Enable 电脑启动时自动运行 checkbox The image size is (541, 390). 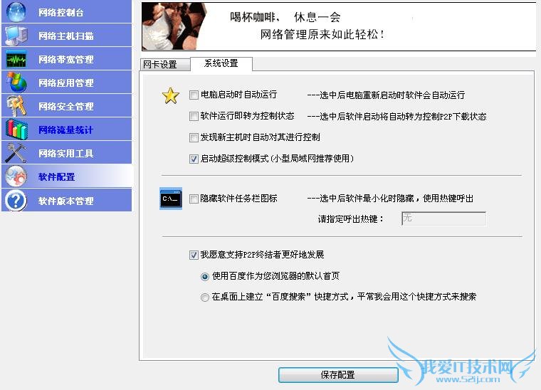[194, 95]
